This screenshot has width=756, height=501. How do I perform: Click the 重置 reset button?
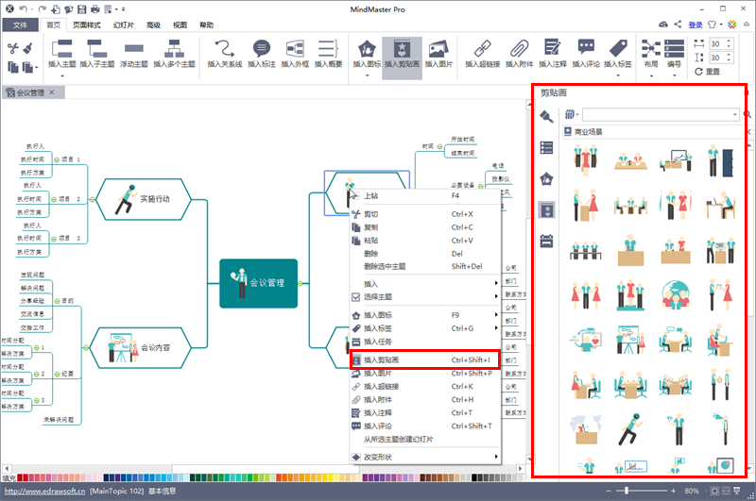click(x=707, y=71)
